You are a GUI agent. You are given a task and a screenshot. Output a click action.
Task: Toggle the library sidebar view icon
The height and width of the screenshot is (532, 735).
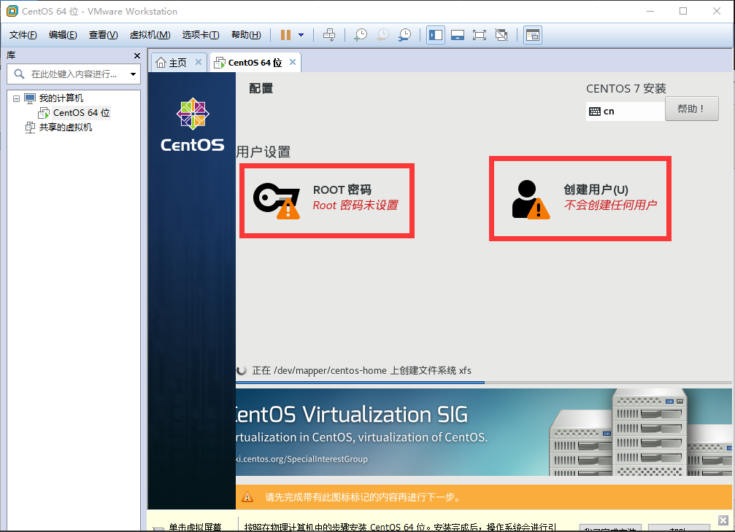click(x=436, y=35)
